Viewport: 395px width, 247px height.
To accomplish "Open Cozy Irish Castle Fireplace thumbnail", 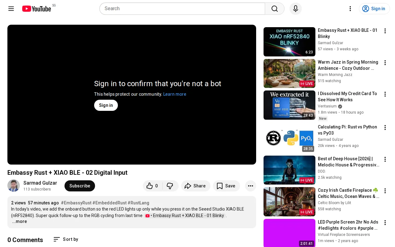I will 289,202.
